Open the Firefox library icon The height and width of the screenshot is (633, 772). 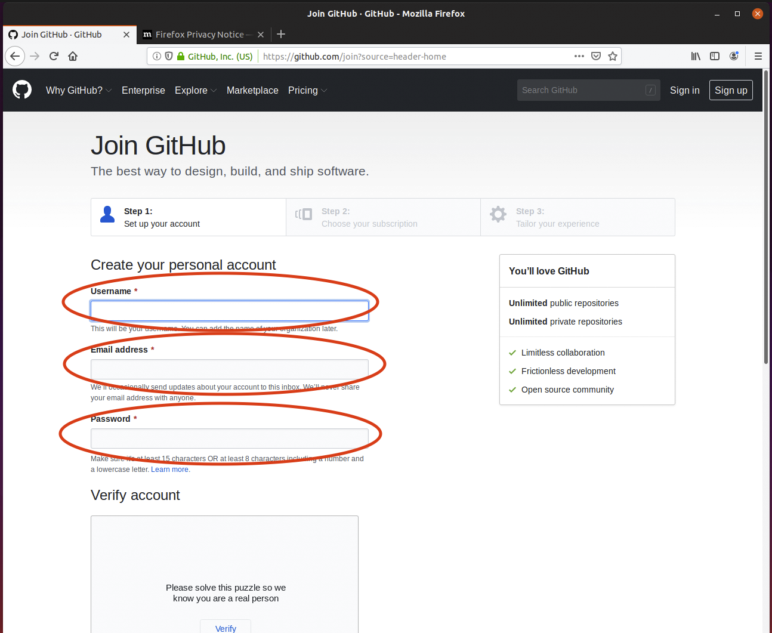click(x=696, y=56)
